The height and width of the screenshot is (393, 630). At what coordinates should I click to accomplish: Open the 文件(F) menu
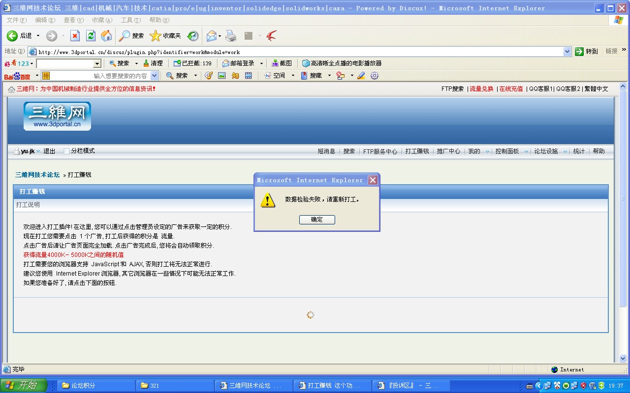[x=16, y=20]
